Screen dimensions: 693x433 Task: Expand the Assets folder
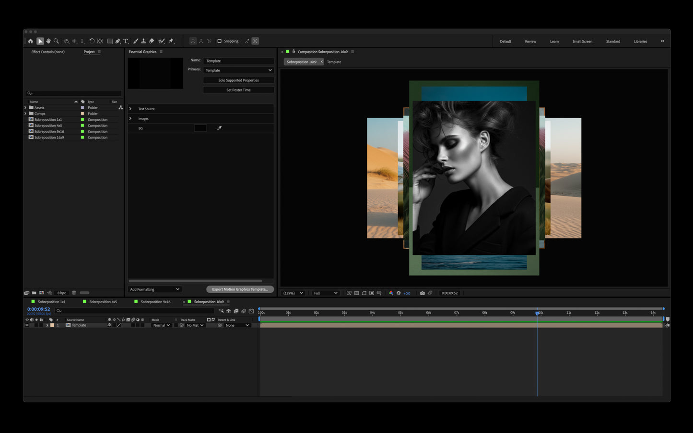pyautogui.click(x=25, y=108)
